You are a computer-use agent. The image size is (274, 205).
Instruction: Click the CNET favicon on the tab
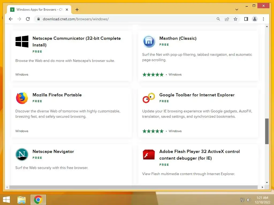point(12,10)
